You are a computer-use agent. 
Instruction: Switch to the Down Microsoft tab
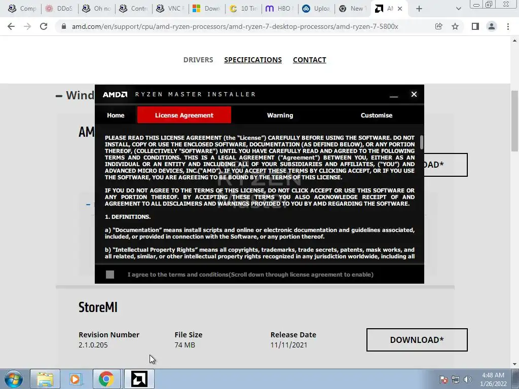[x=207, y=9]
